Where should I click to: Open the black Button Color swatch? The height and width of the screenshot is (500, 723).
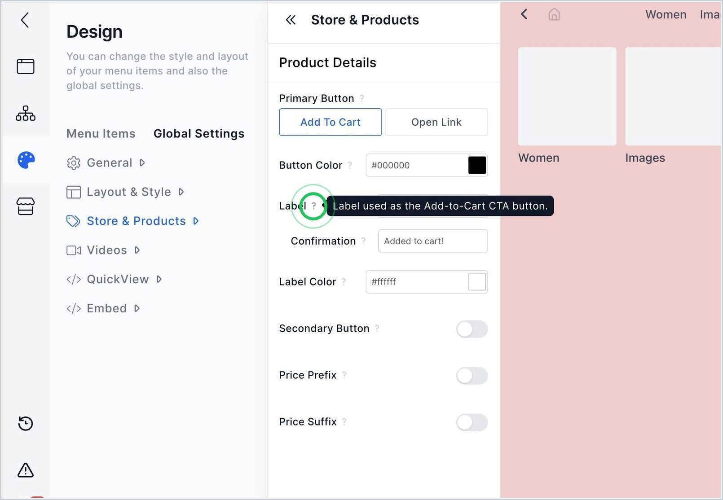477,165
